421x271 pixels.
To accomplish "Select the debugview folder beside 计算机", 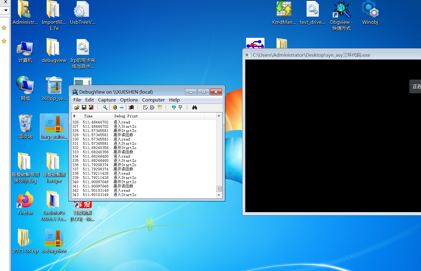I will coord(54,51).
